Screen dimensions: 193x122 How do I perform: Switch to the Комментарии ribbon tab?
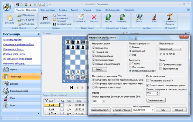(x=48, y=10)
